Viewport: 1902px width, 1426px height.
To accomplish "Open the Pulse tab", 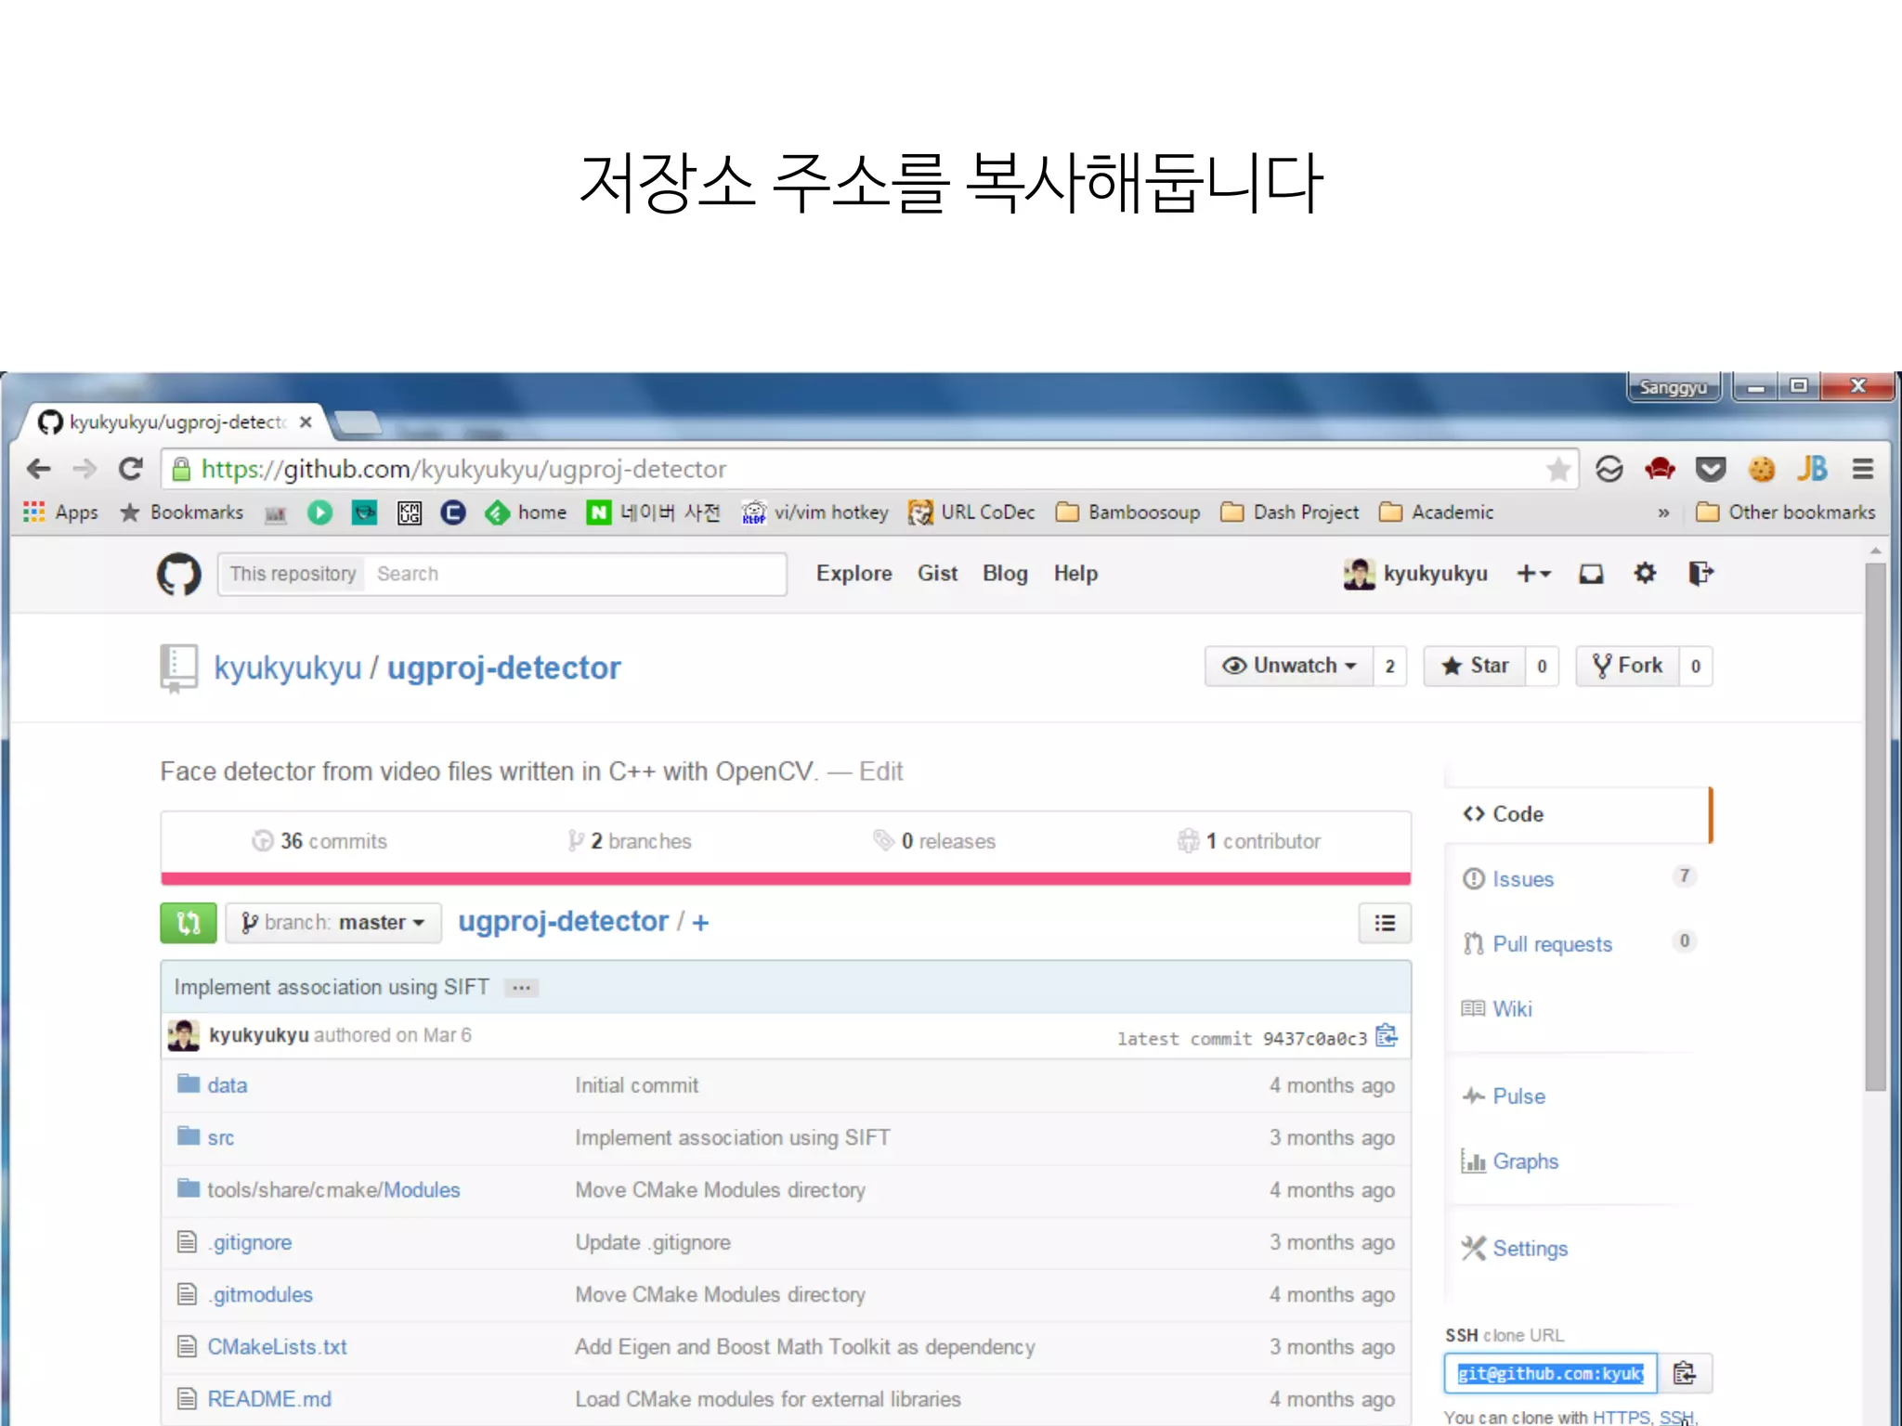I will coord(1504,1096).
